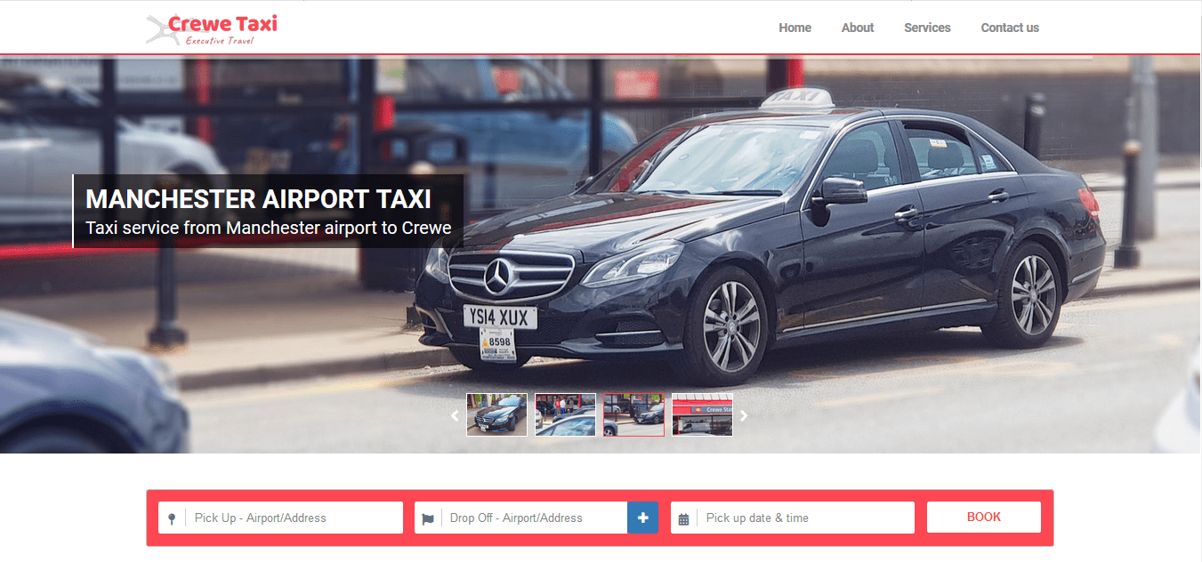Select the highlighted red-bordered car thumbnail
This screenshot has width=1202, height=562.
click(633, 414)
